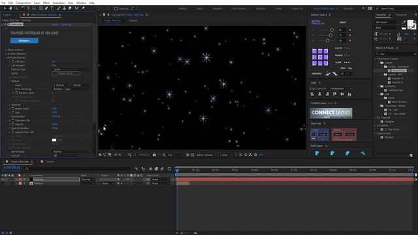Click the align horizontal center icon
418x235 pixels.
319,94
